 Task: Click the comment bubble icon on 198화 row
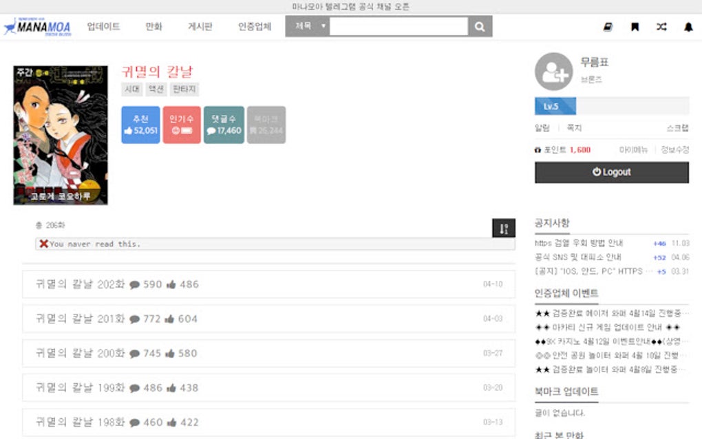point(134,422)
